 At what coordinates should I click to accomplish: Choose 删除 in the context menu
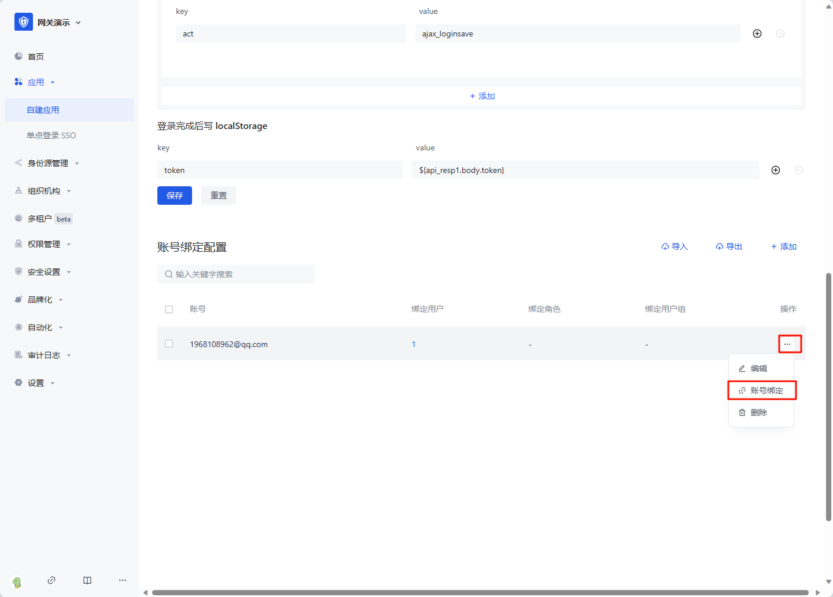[758, 412]
